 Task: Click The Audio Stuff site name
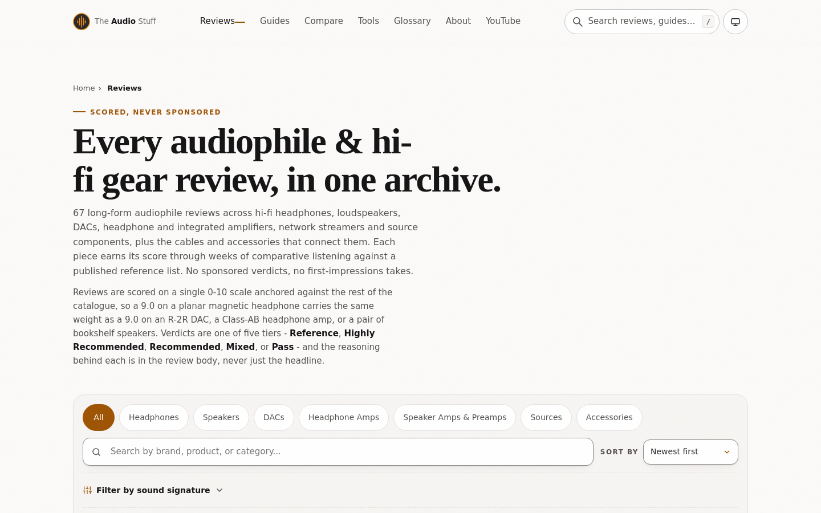click(x=125, y=21)
